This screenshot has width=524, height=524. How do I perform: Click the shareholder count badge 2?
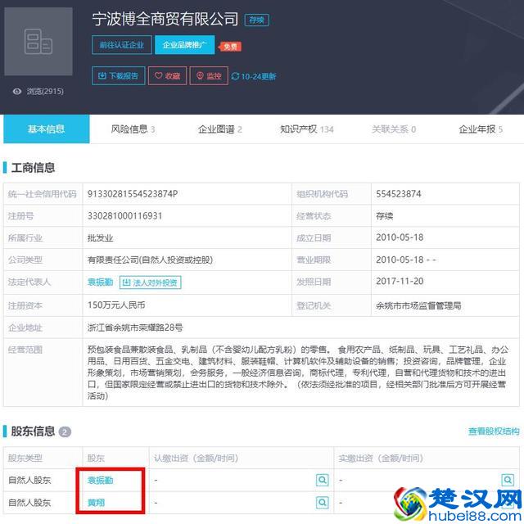point(65,431)
